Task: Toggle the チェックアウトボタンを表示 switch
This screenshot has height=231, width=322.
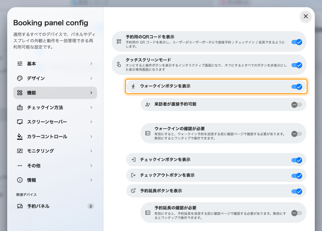Action: point(297,176)
